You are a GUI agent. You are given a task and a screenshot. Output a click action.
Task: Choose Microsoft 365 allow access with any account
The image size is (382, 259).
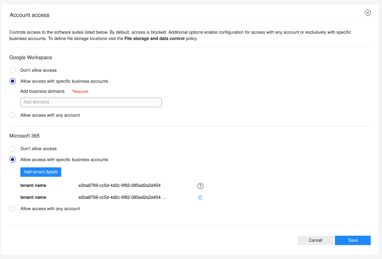[x=12, y=209]
